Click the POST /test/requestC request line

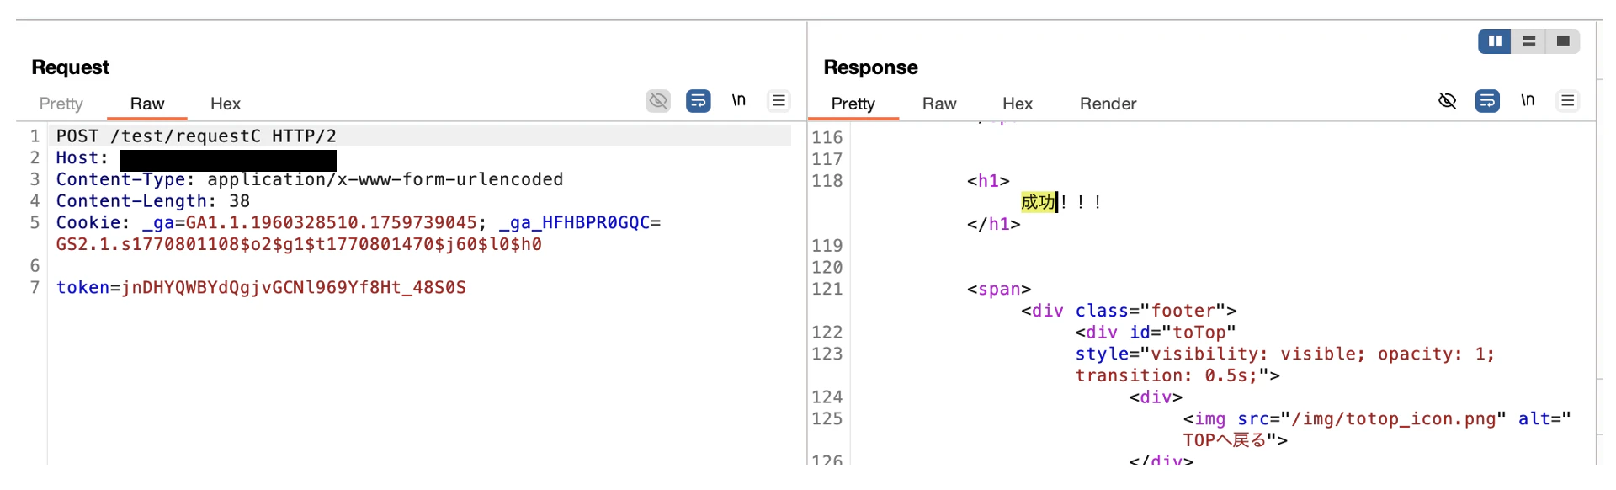196,136
